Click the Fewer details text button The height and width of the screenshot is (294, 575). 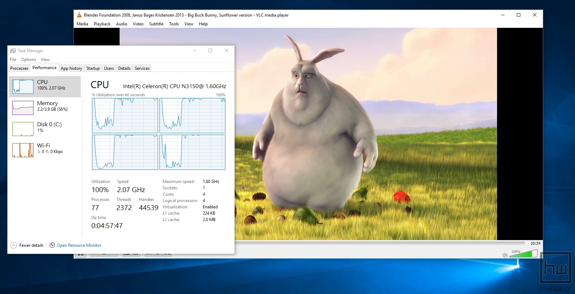tap(31, 245)
